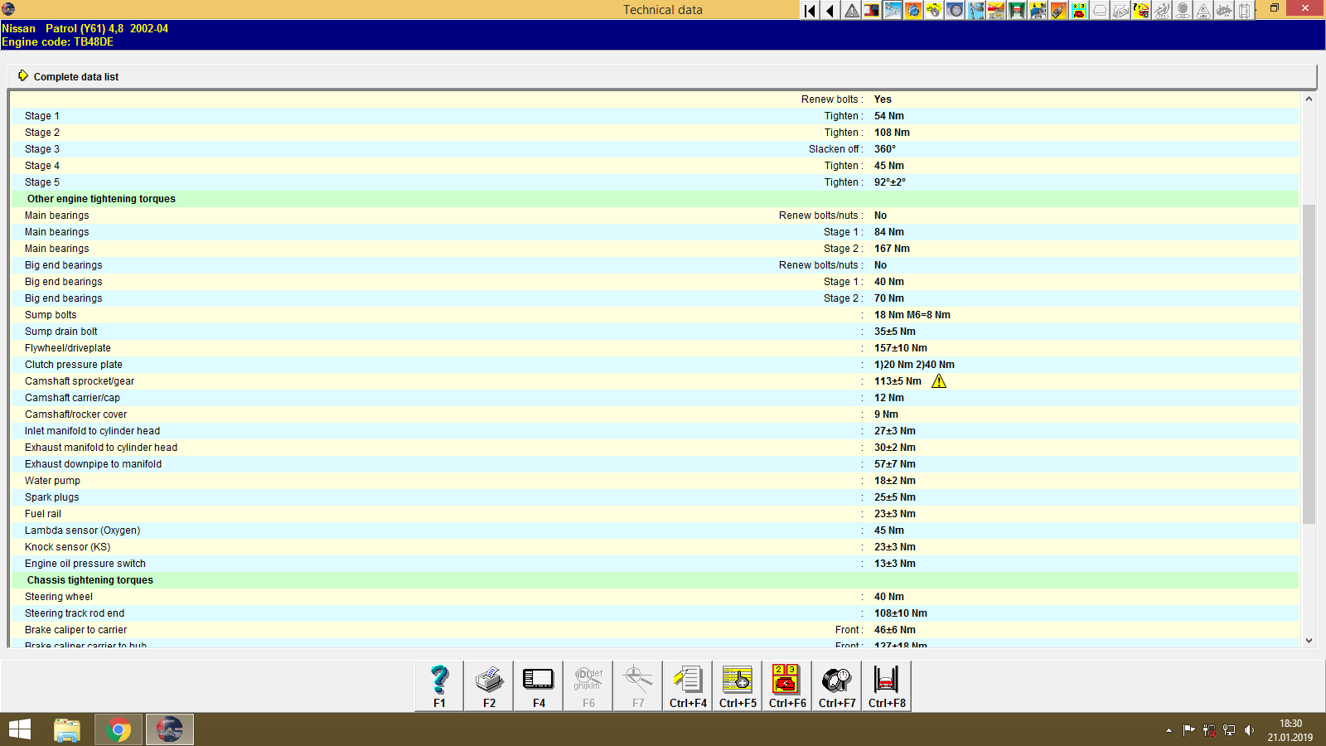1326x746 pixels.
Task: Open engine data with the red Ctrl+F6 icon
Action: 786,685
